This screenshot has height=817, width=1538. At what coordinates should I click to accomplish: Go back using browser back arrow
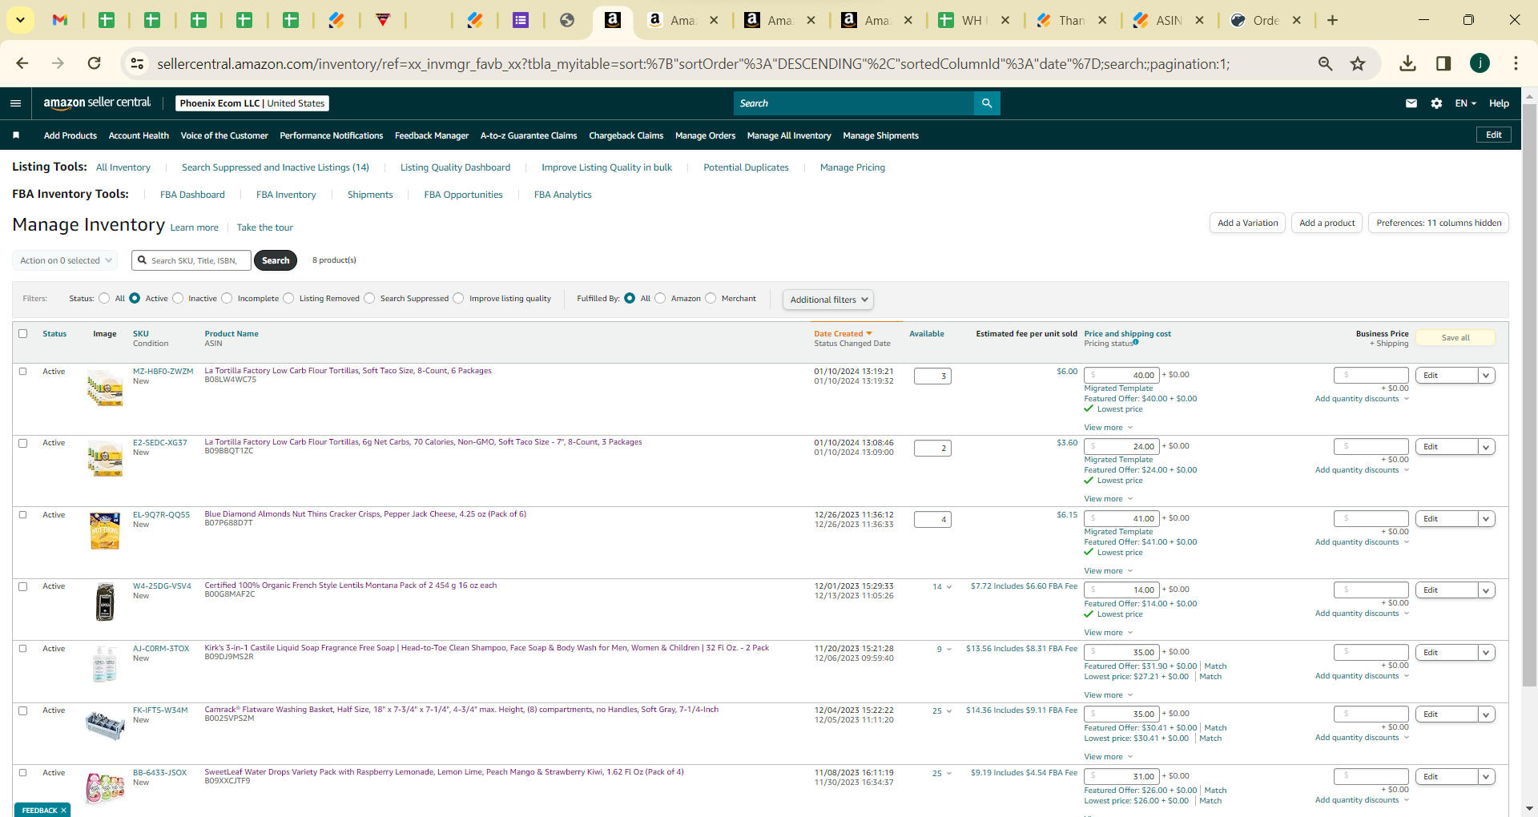(22, 63)
